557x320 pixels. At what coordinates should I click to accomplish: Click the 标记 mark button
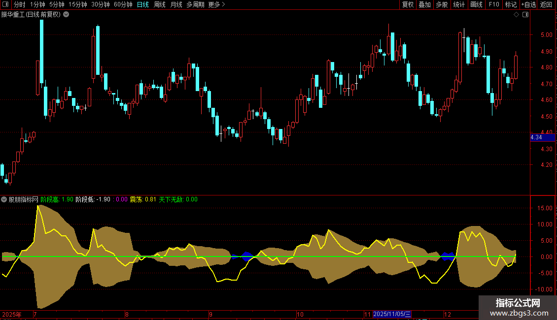pyautogui.click(x=511, y=4)
